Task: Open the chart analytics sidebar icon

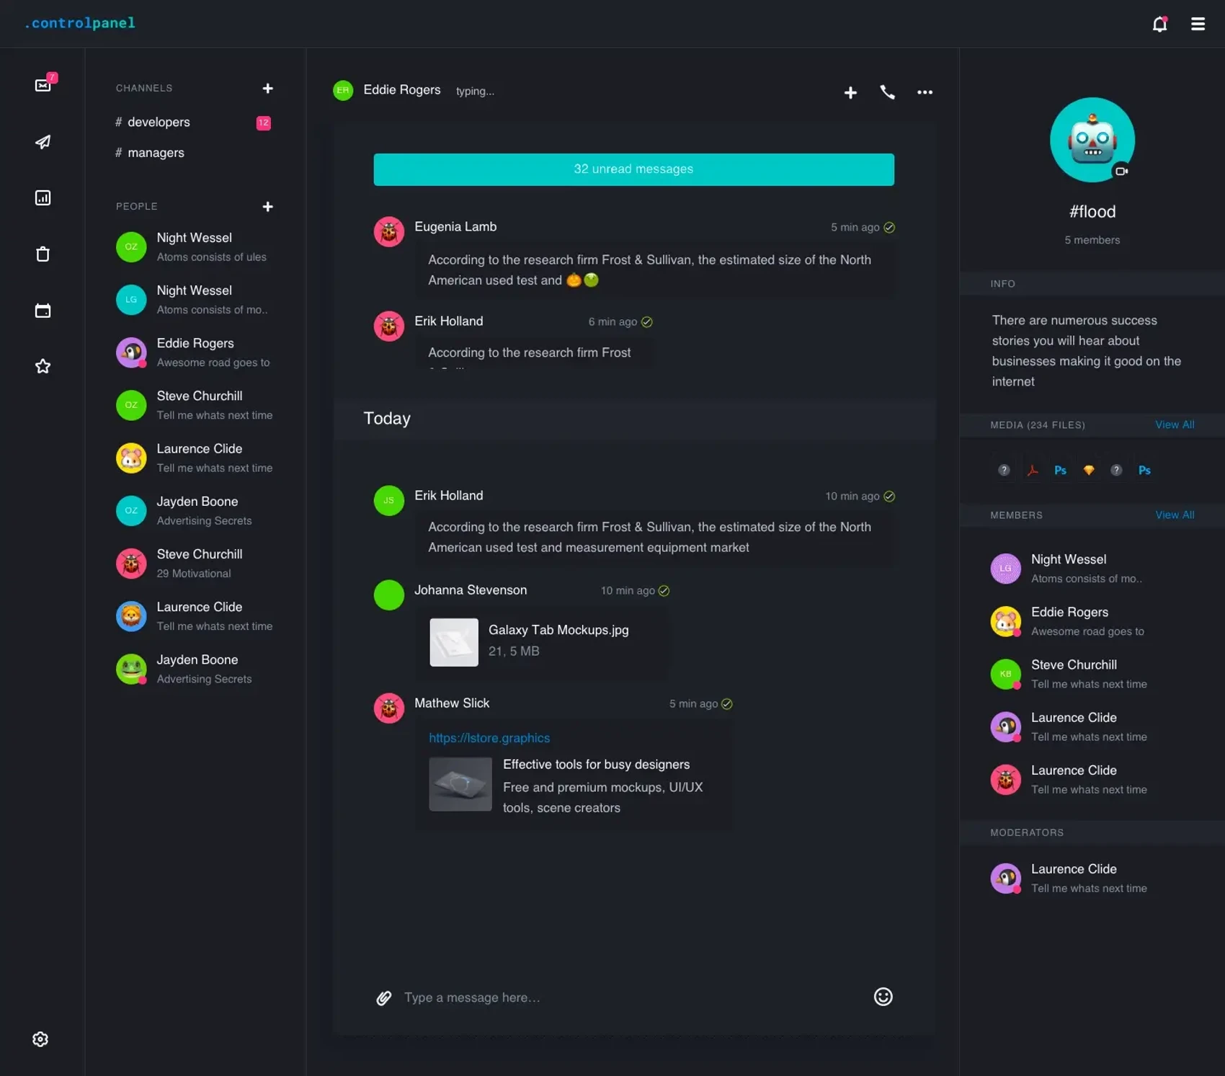Action: [x=43, y=198]
